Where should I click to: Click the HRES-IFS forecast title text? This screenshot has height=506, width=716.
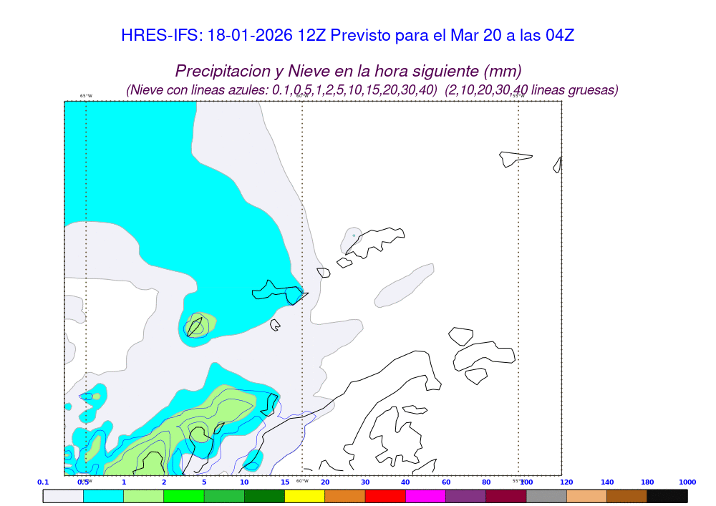[347, 35]
